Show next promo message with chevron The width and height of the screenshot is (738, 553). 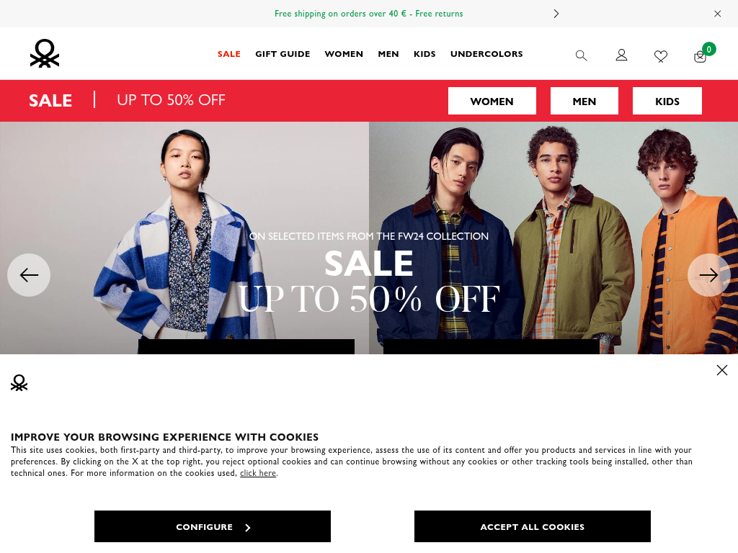[x=556, y=14]
